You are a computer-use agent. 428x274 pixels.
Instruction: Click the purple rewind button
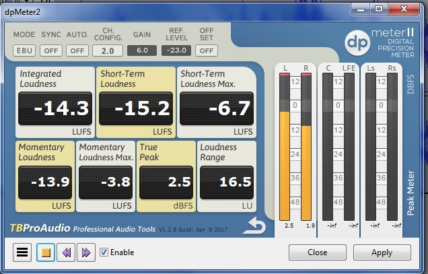pos(66,252)
